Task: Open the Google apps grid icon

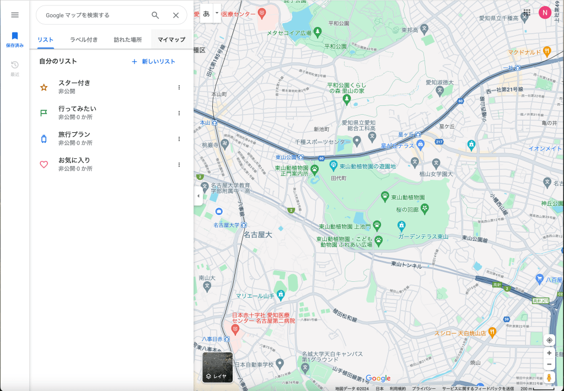Action: 527,13
